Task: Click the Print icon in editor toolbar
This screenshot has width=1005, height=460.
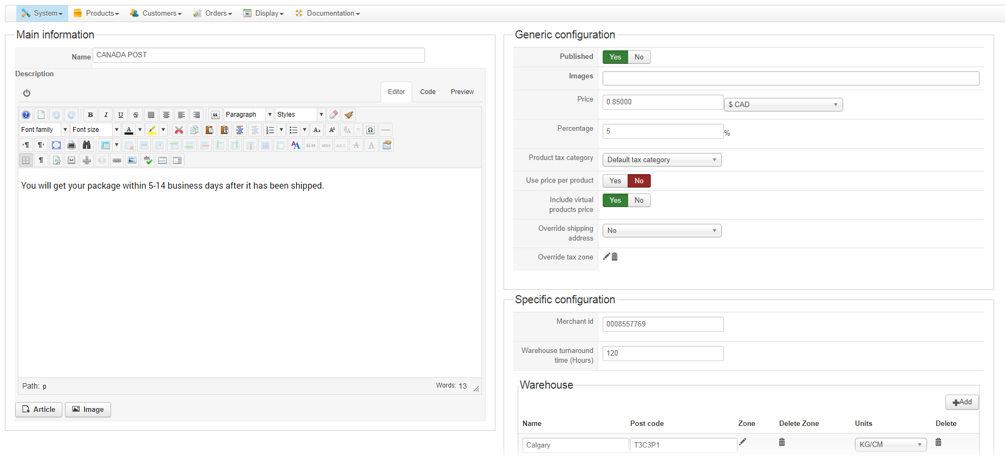Action: click(71, 145)
